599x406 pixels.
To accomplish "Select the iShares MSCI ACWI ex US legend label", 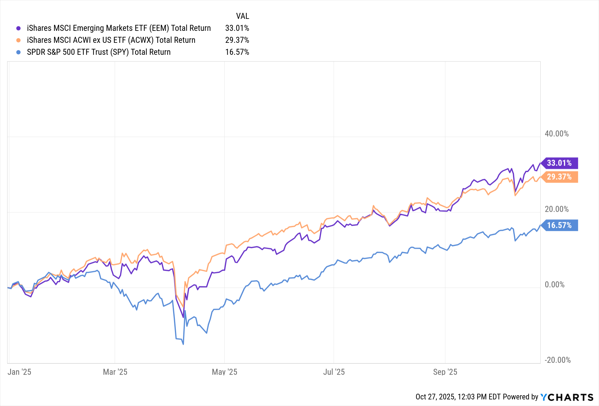I will coord(111,40).
